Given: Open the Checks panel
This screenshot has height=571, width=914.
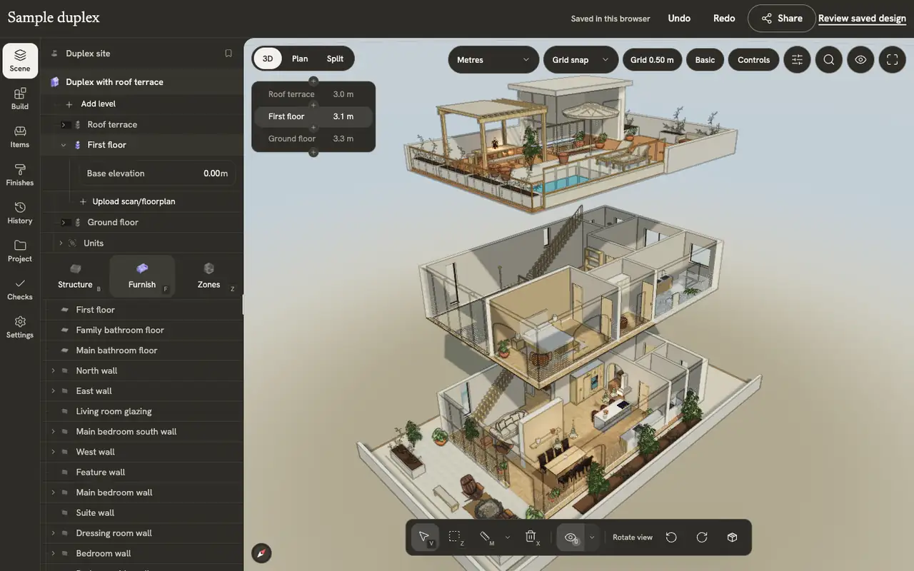Looking at the screenshot, I should click(20, 290).
